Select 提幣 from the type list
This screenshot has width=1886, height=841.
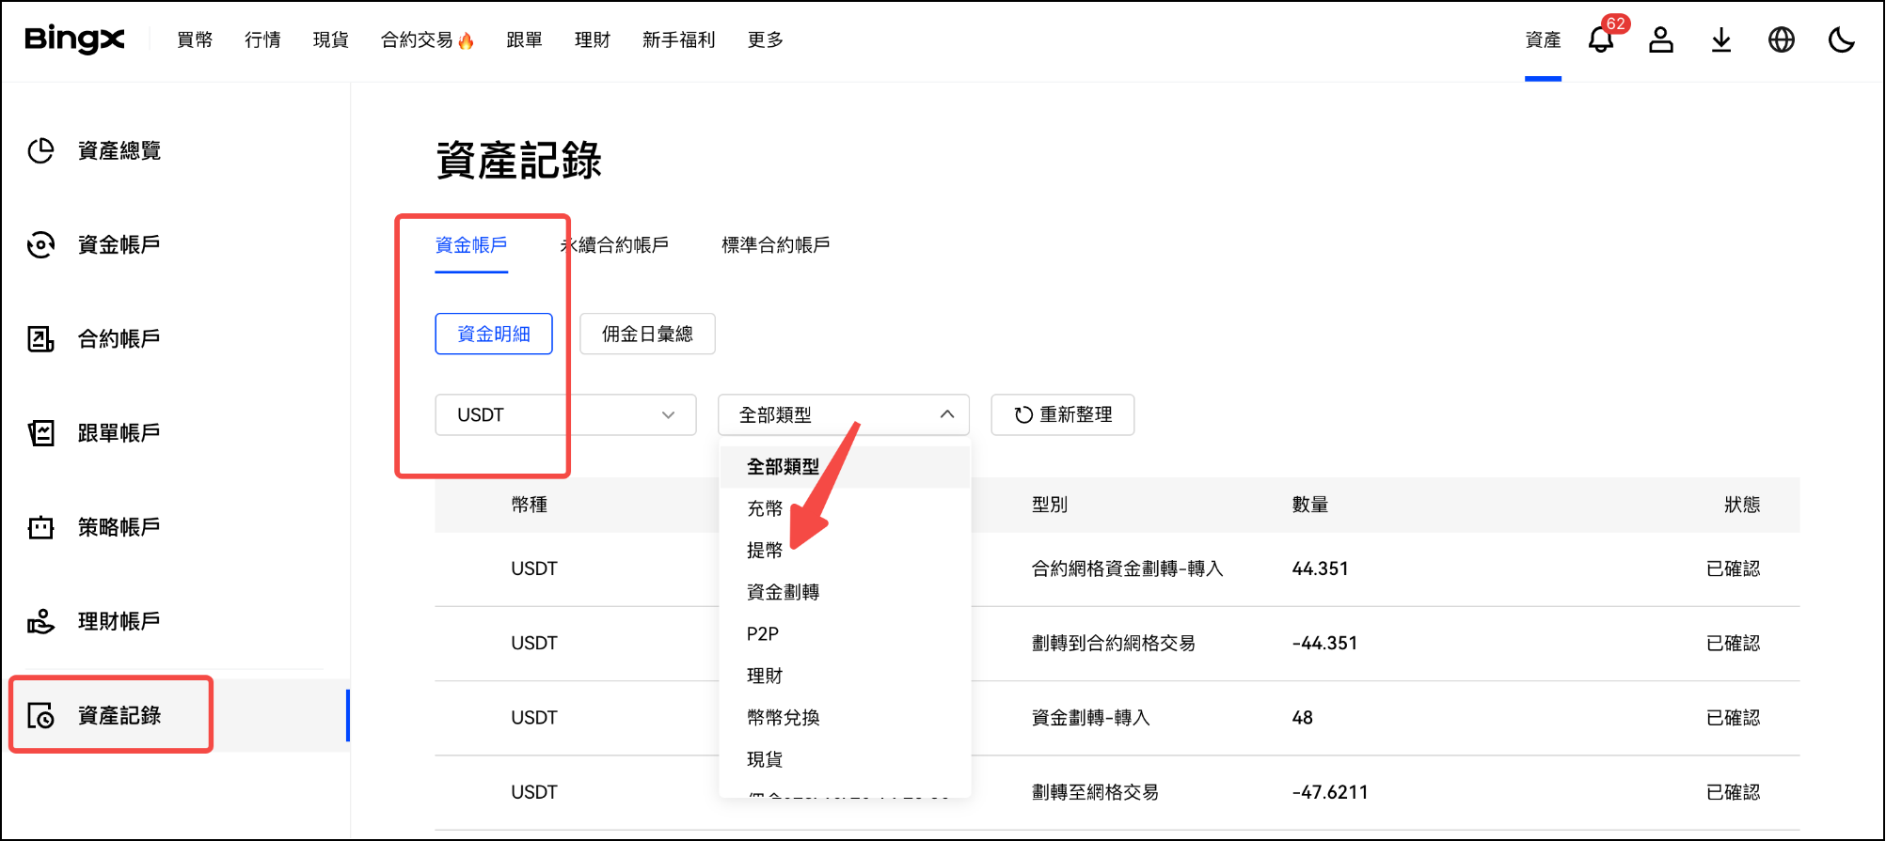[765, 550]
